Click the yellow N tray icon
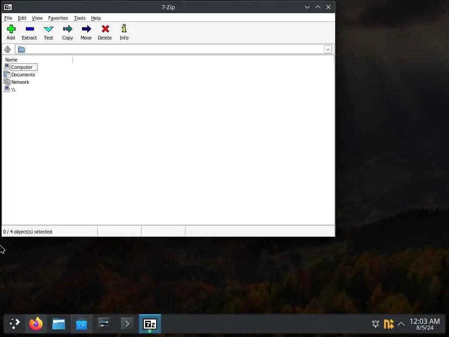 [388, 324]
